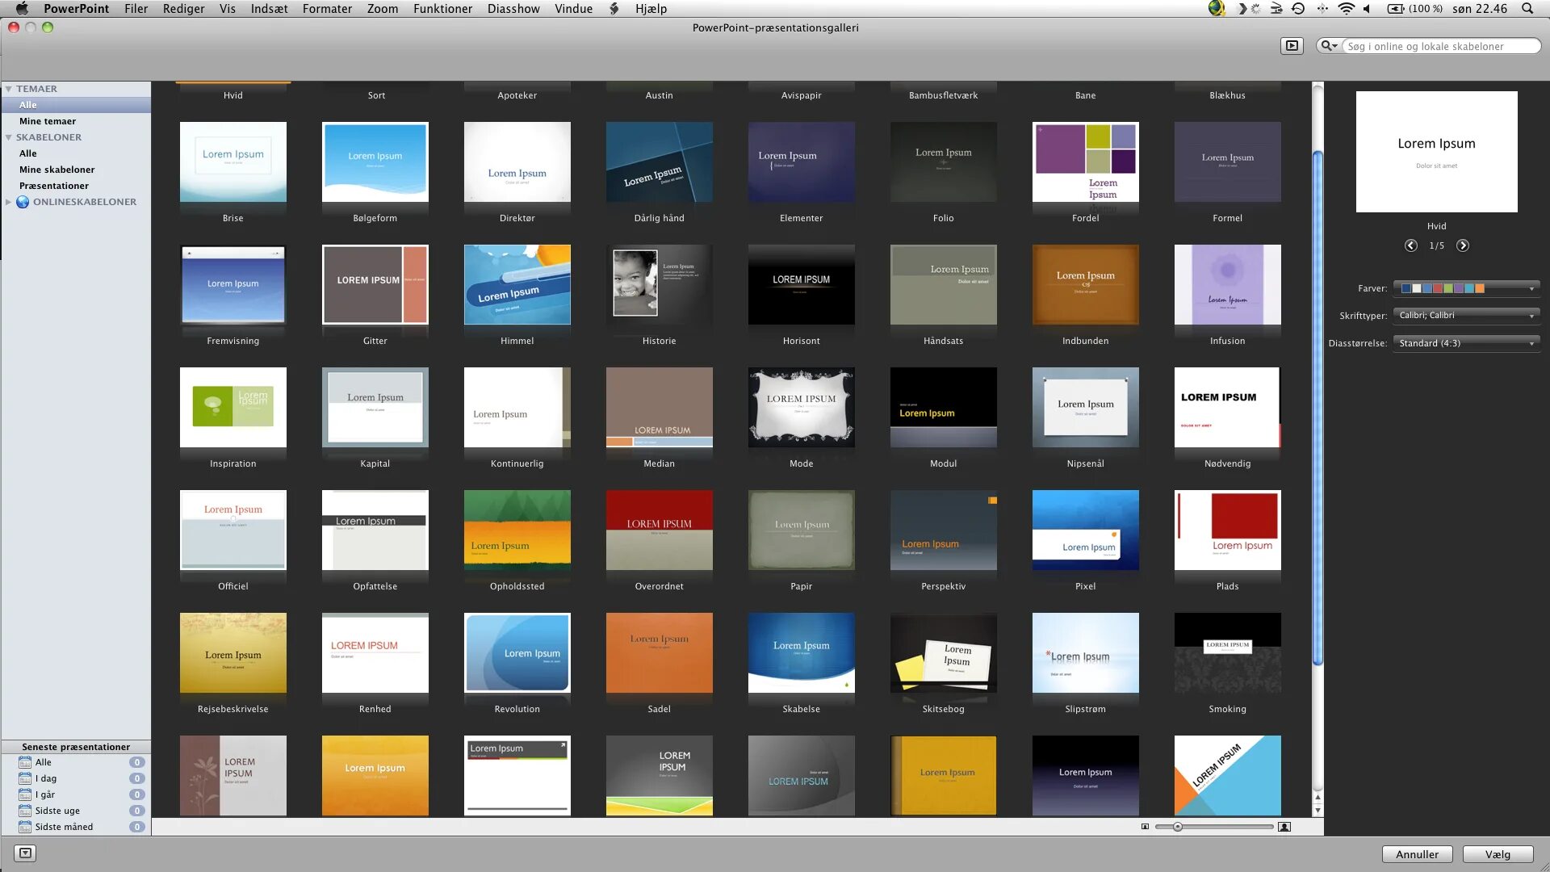
Task: Select the Historie theme thumbnail
Action: pos(660,284)
